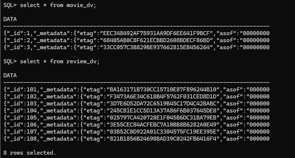This screenshot has height=158, width=295.
Task: Click the review row with _id 106
Action: (136, 125)
